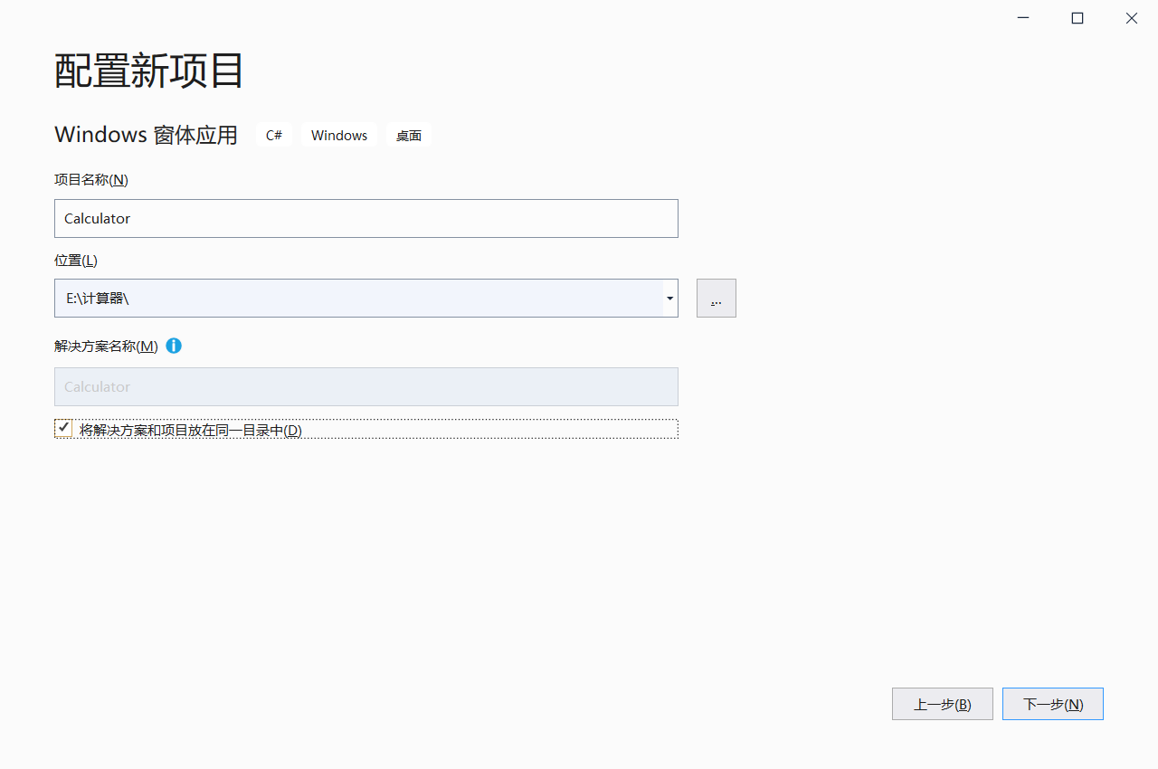Select the C# language tag
Viewport: 1158px width, 769px height.
click(274, 134)
